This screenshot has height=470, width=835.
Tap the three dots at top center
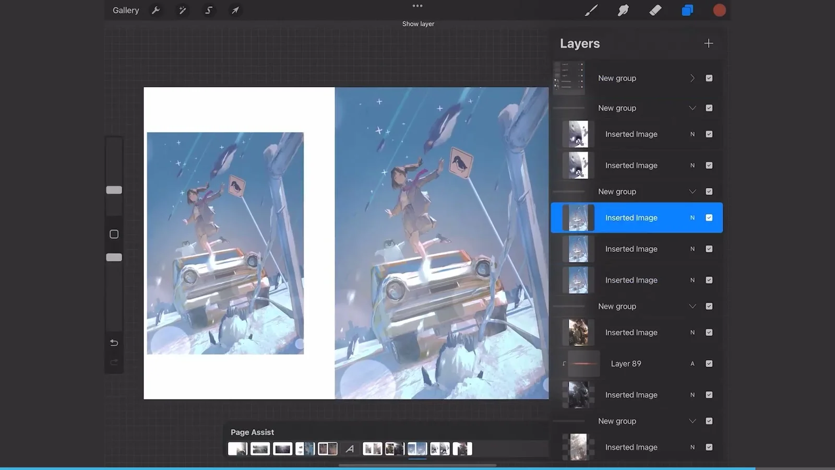coord(417,6)
